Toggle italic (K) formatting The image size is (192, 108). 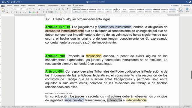pos(14,12)
